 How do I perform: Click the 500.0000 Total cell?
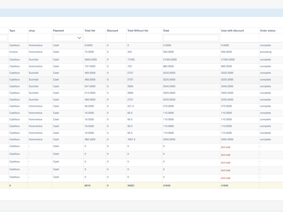point(168,52)
